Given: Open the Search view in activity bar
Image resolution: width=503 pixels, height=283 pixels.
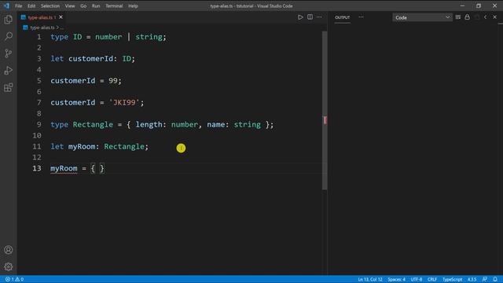Looking at the screenshot, I should tap(9, 36).
